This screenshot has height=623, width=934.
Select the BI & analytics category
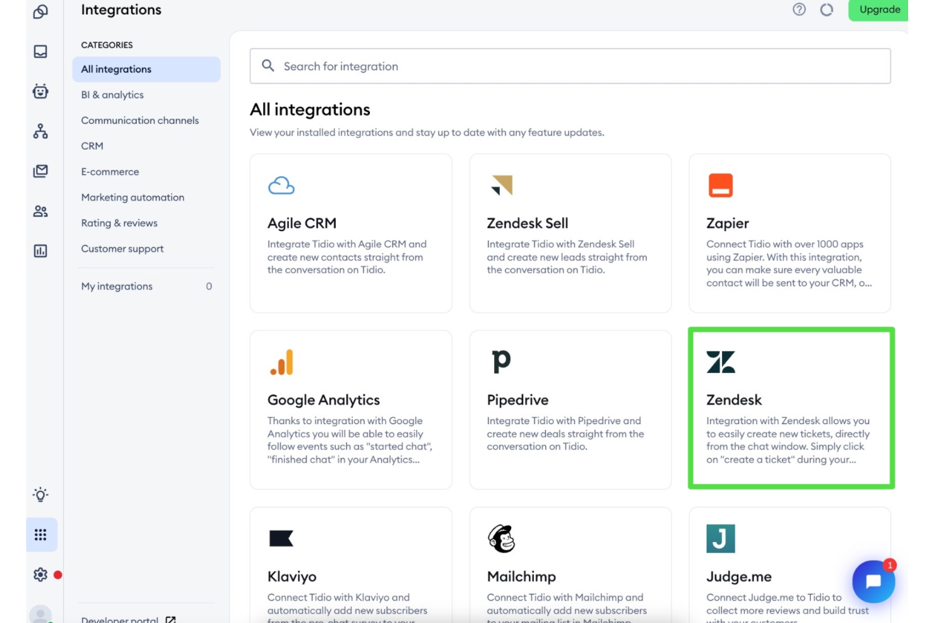[112, 95]
